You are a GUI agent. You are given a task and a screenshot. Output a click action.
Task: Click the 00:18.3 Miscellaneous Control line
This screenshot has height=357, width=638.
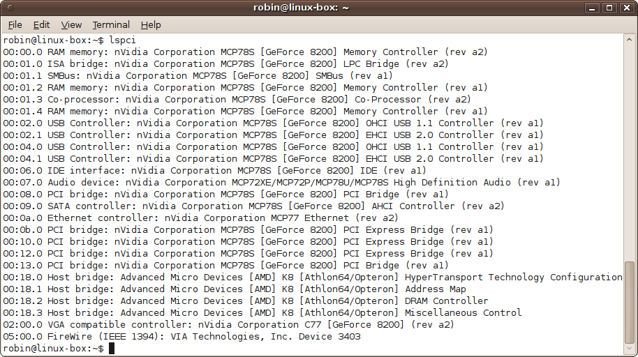point(262,312)
